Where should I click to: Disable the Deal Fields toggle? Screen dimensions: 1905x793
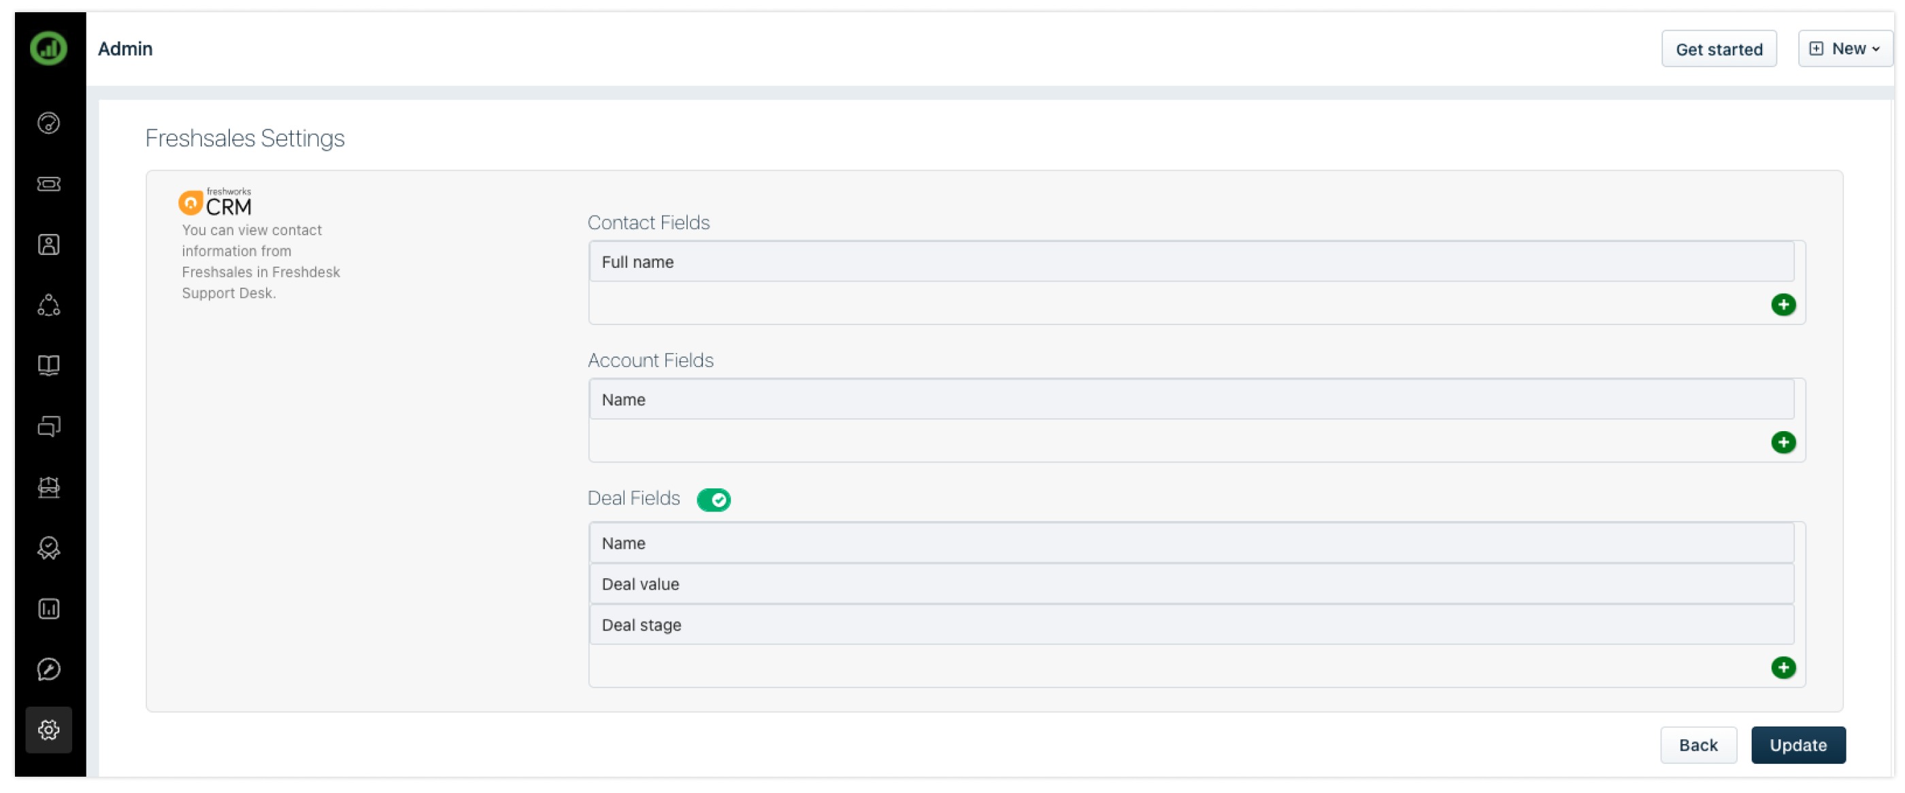[714, 501]
